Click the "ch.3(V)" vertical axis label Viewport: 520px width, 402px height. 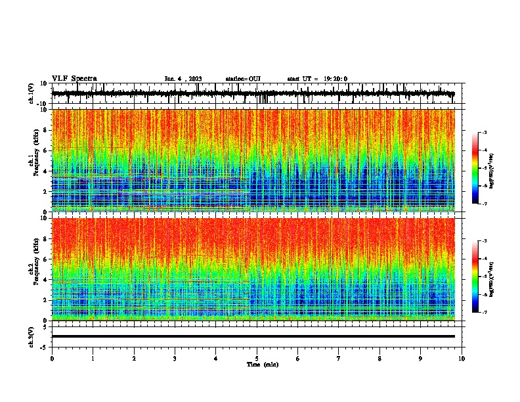pyautogui.click(x=32, y=337)
